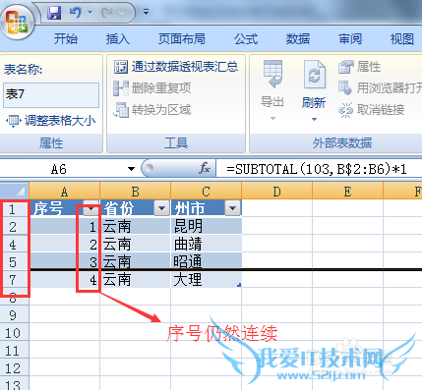
Task: Go to the 数据 tab
Action: (298, 39)
